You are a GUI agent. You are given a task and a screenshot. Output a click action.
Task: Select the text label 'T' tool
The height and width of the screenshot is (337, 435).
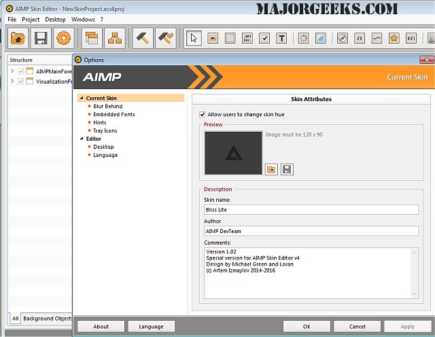(282, 38)
